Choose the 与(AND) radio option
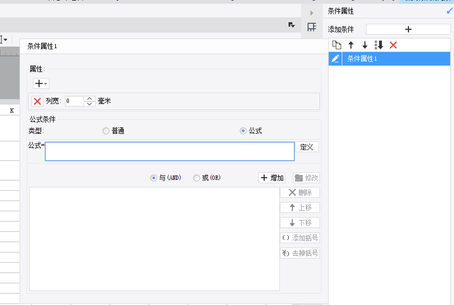 [x=154, y=178]
